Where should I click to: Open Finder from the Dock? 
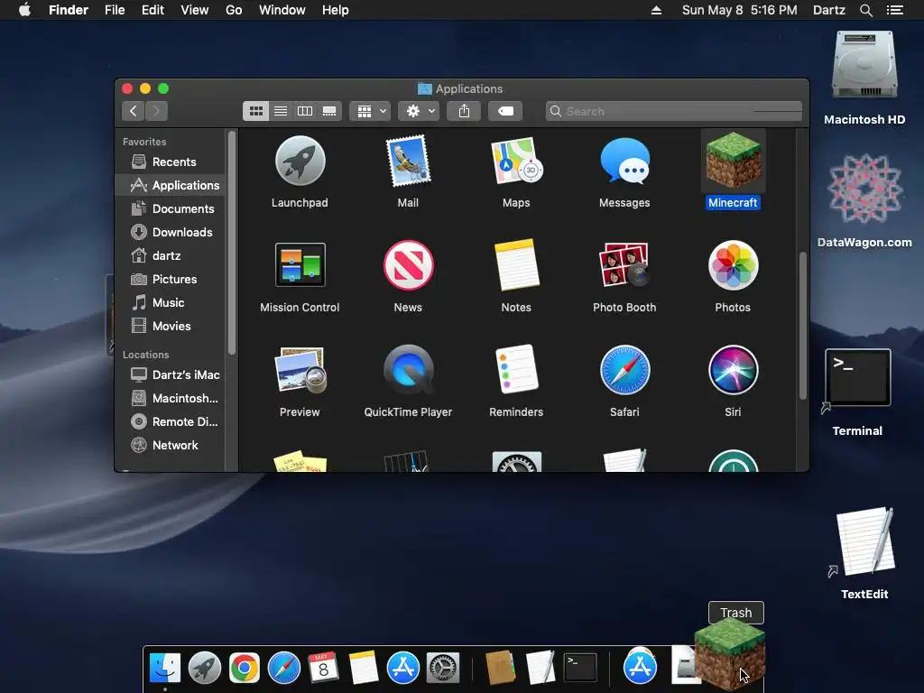tap(165, 669)
